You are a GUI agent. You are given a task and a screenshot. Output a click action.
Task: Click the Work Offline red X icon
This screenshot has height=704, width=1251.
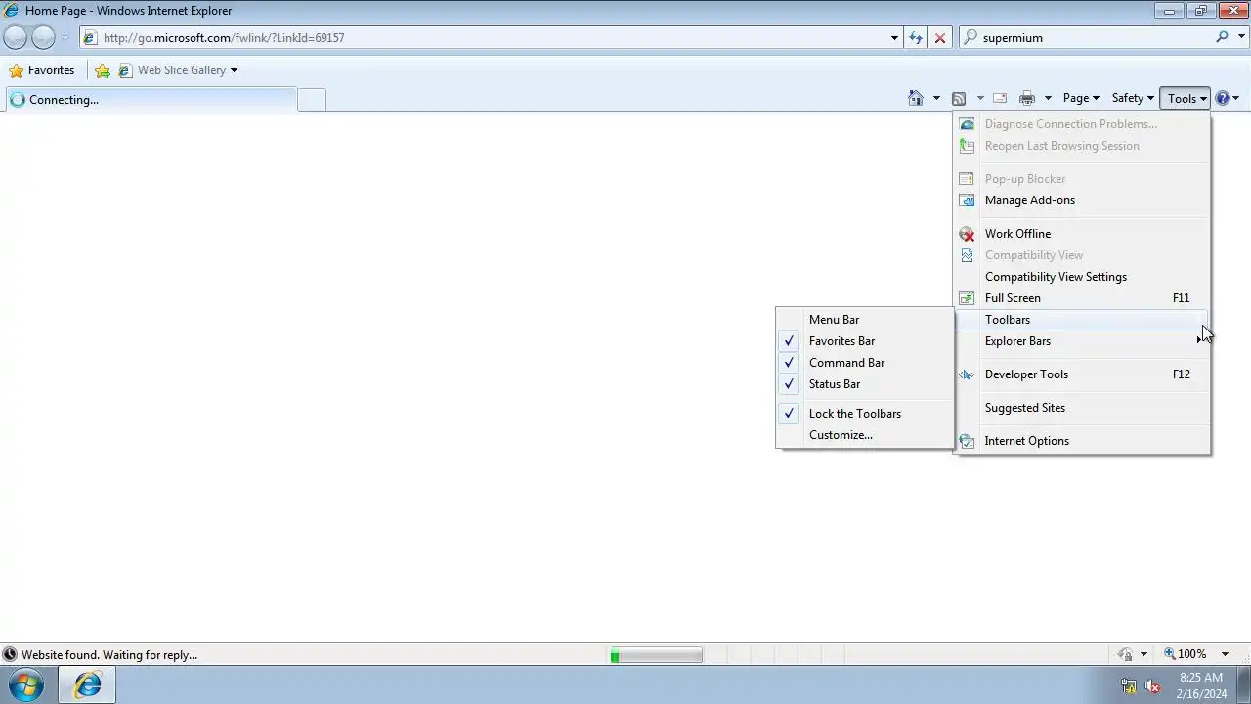(x=967, y=234)
